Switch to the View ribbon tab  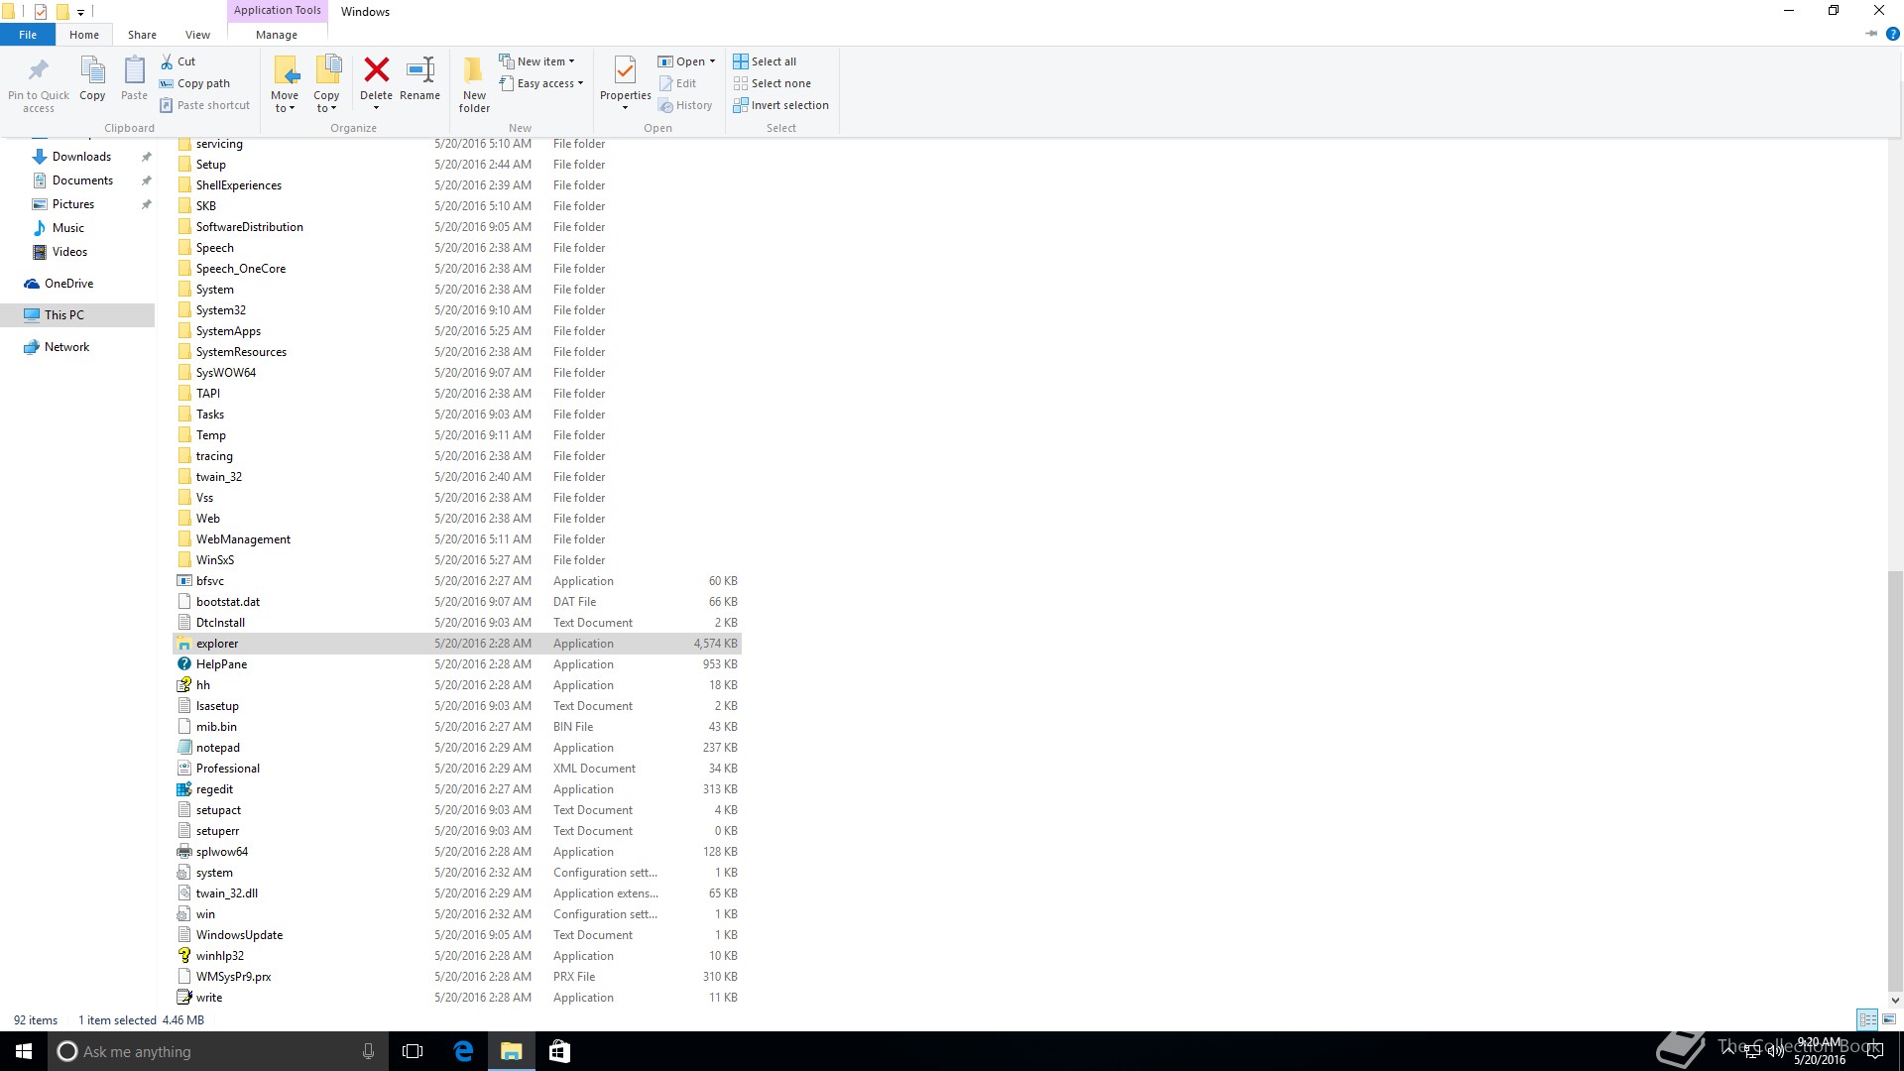click(197, 35)
